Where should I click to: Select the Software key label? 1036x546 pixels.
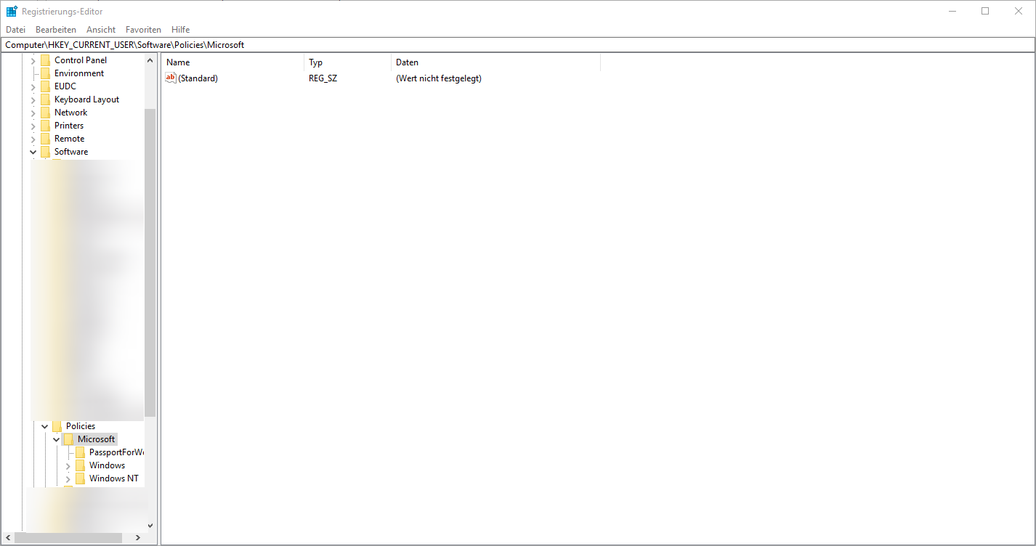[x=71, y=152]
